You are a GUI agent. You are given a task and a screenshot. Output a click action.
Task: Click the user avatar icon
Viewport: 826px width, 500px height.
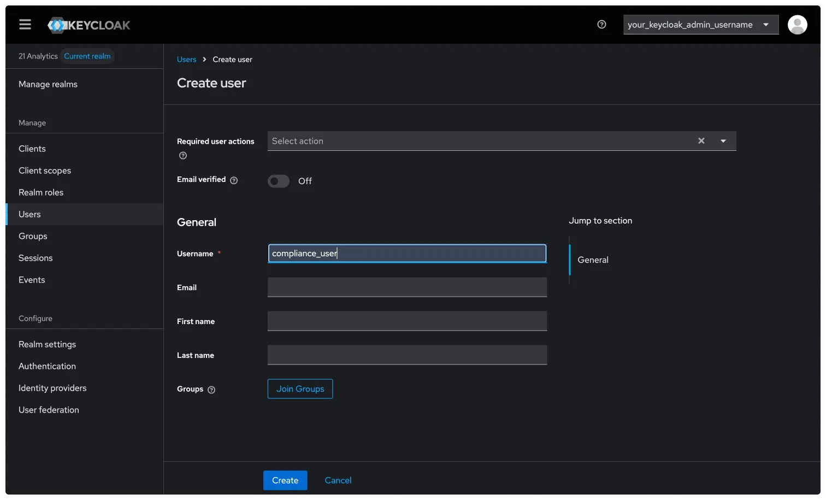[x=797, y=24]
